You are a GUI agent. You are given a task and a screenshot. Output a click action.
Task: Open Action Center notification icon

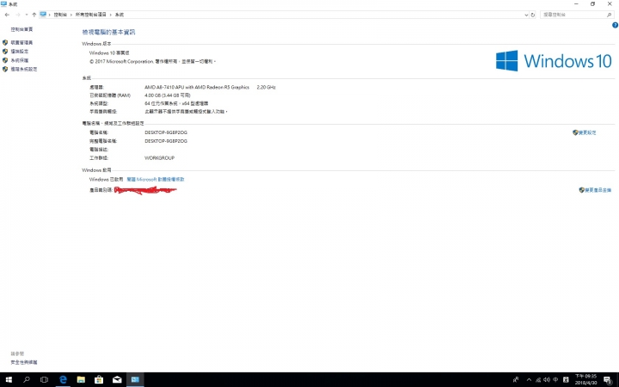click(608, 380)
